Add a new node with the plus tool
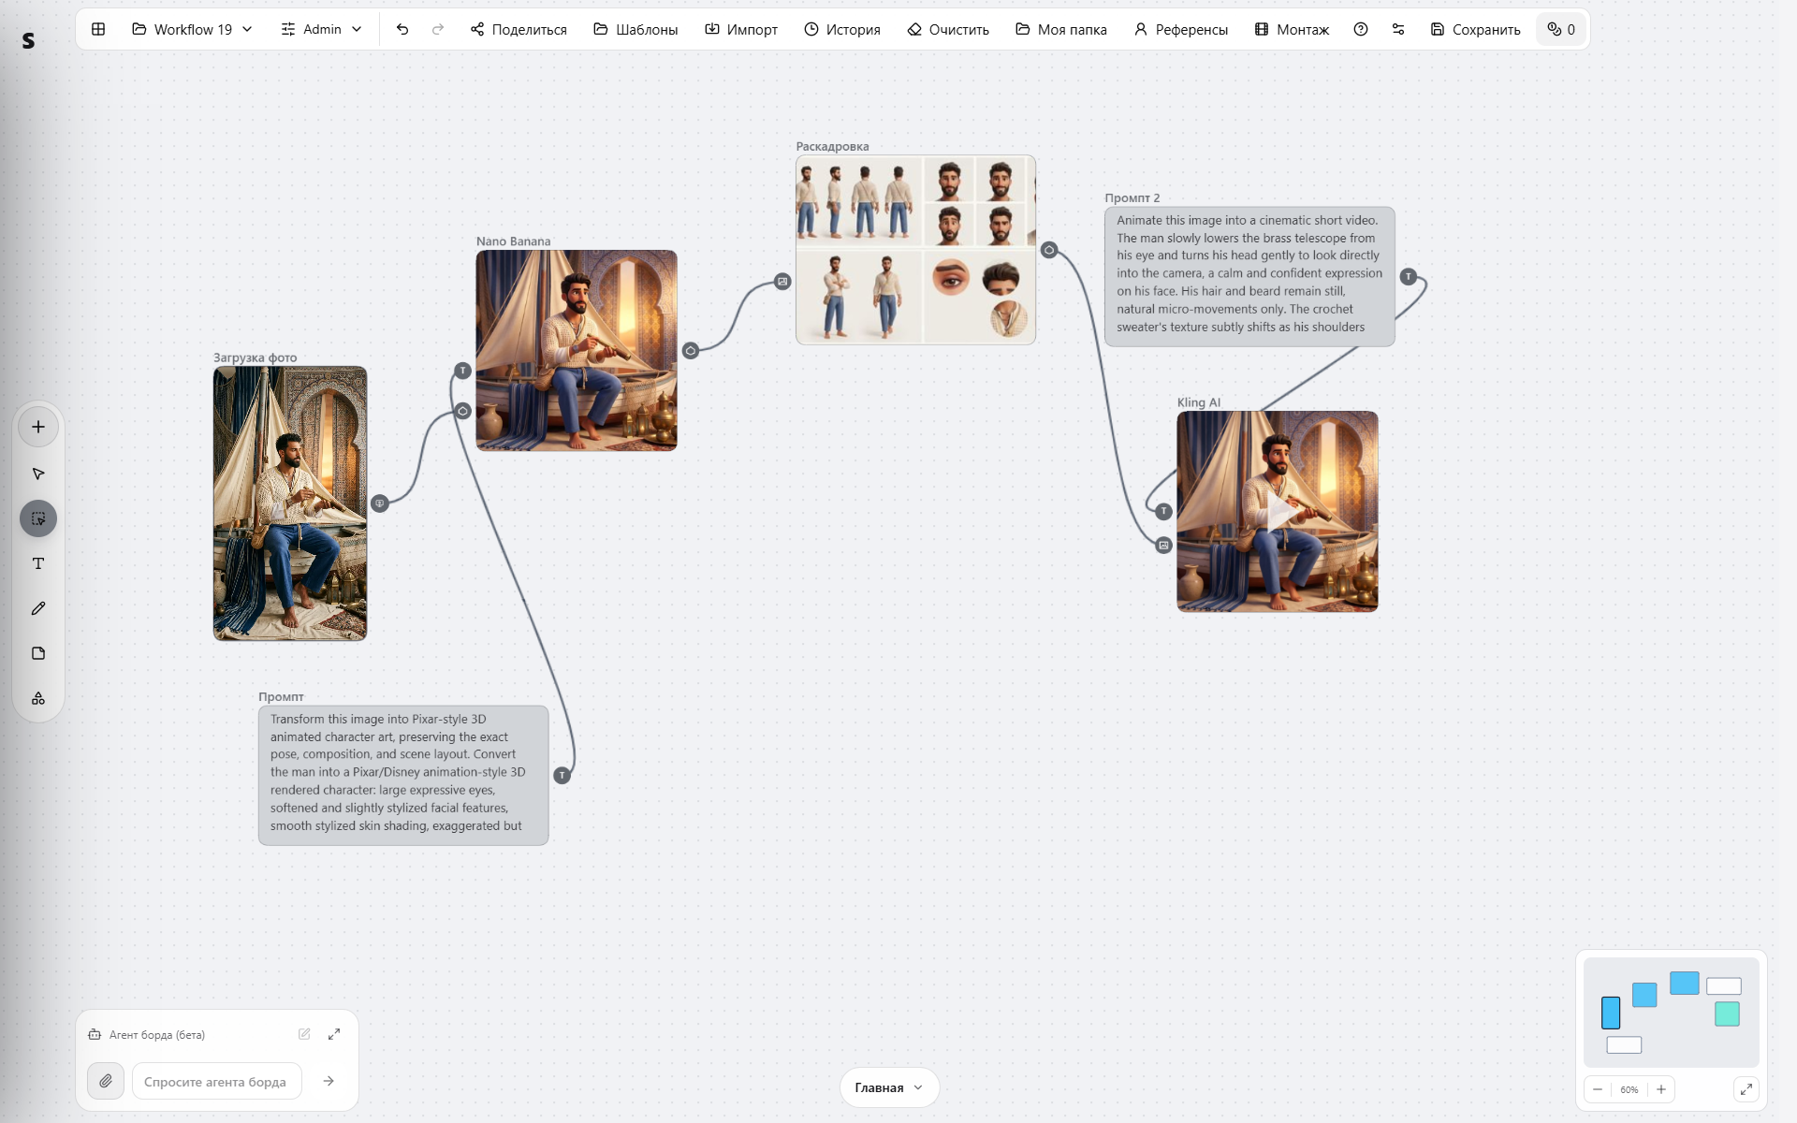 [x=38, y=427]
